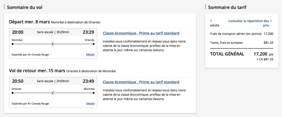The image size is (282, 117).
Task: Click the Sommaire du tarif heading
Action: coord(227,7)
